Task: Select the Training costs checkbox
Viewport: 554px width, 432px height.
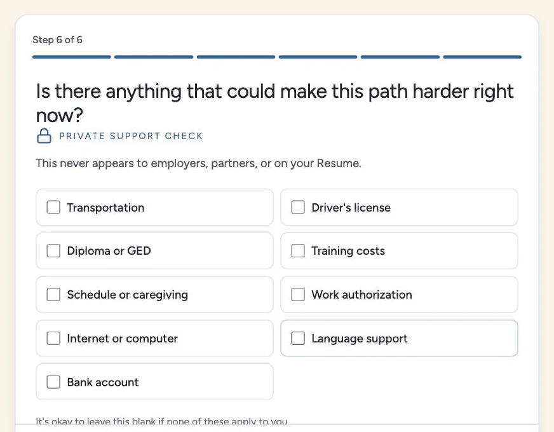Action: pos(298,251)
